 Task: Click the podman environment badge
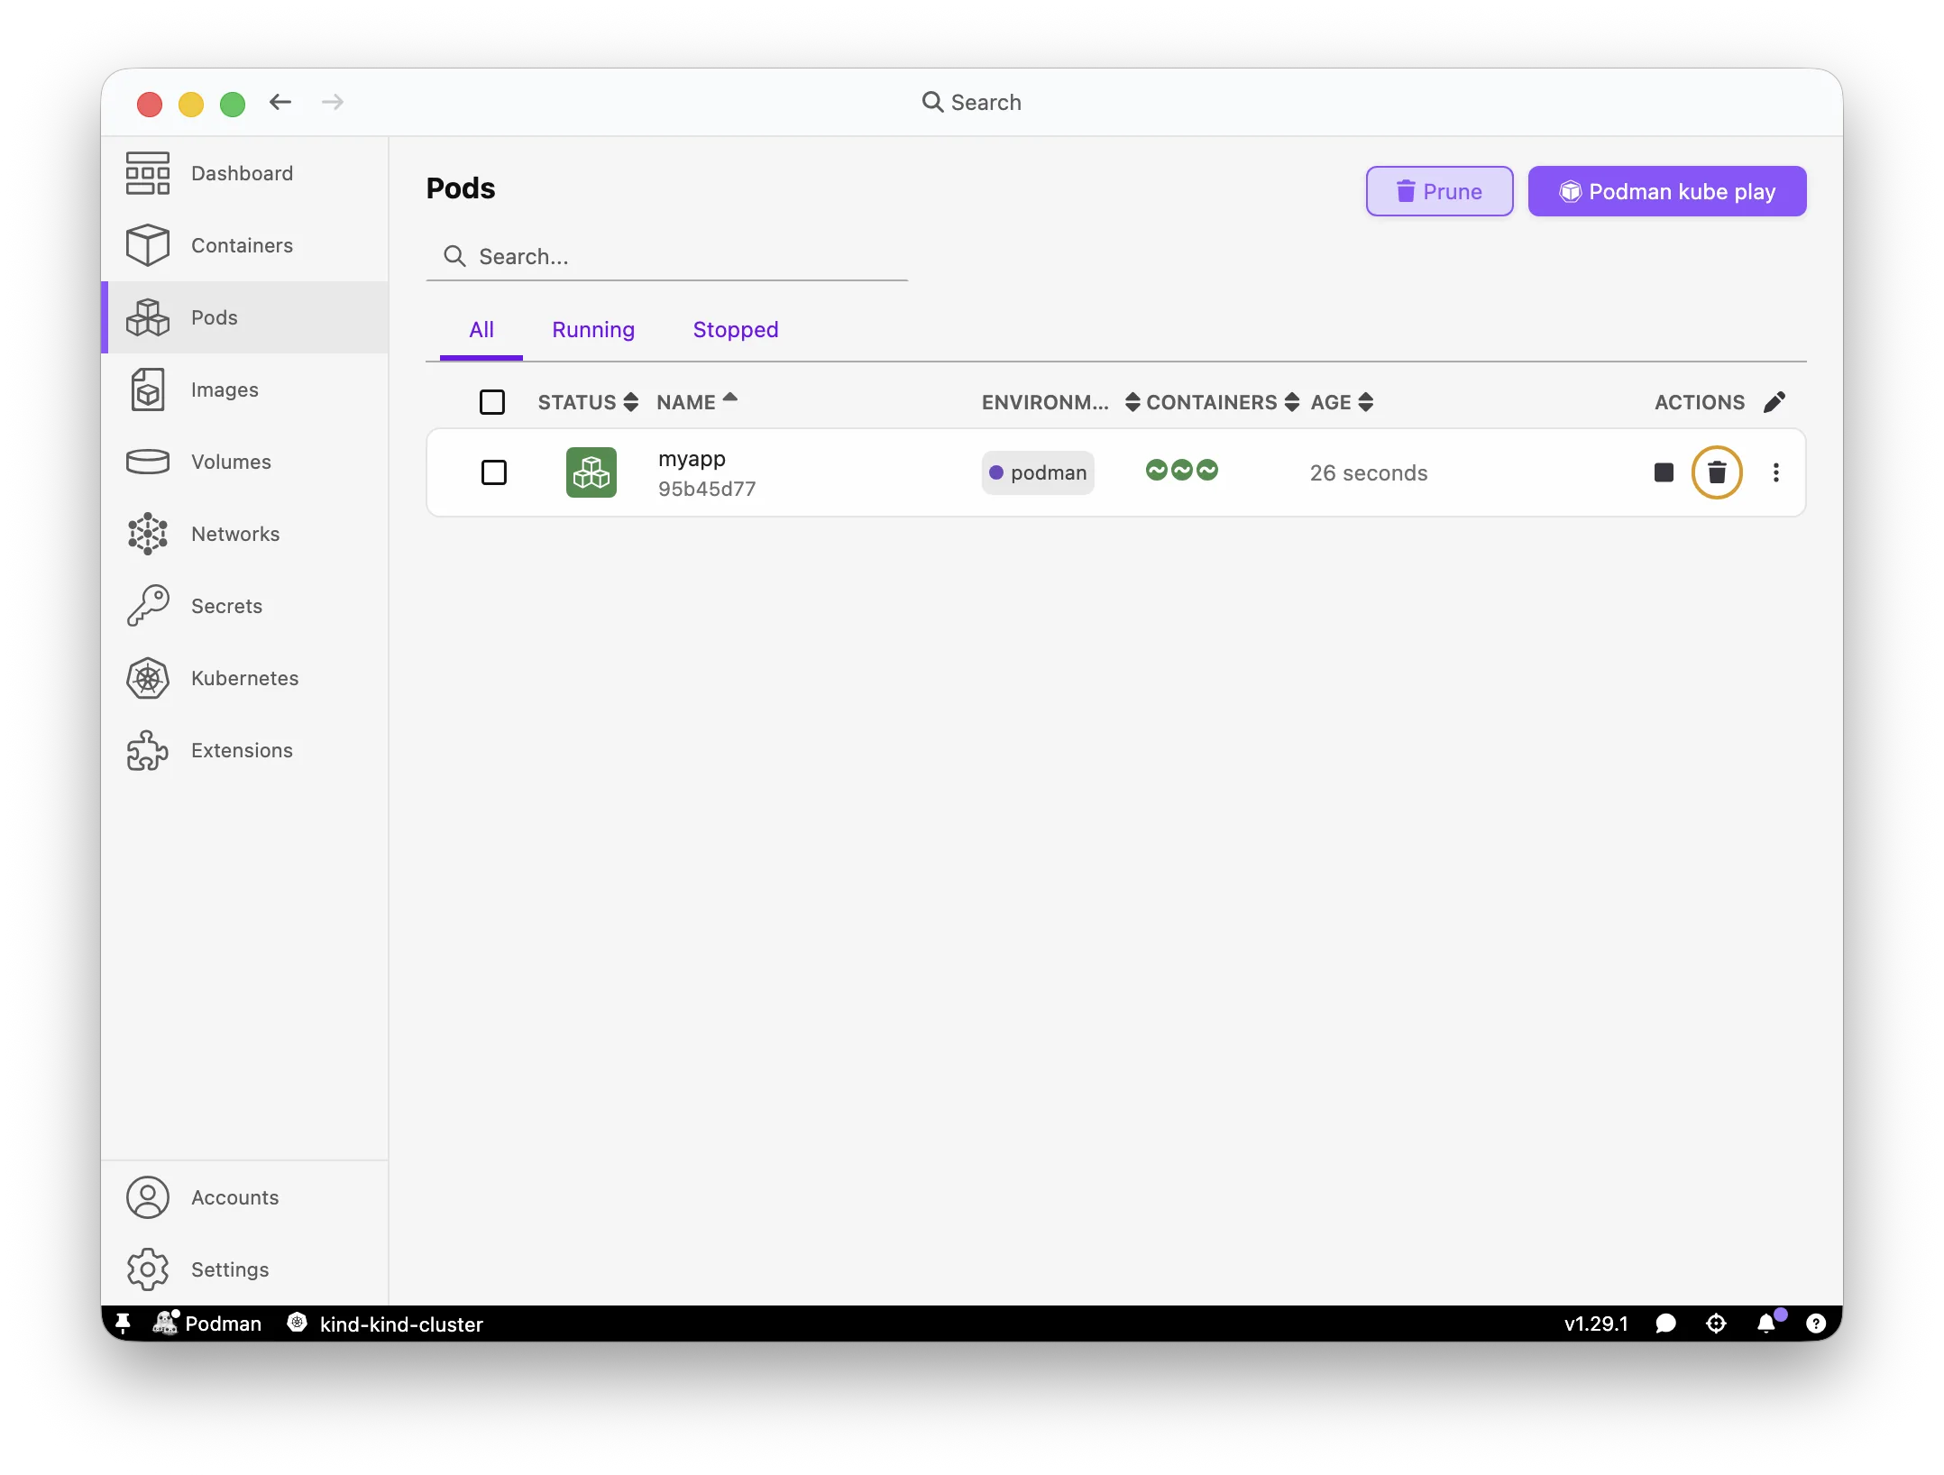(x=1038, y=472)
